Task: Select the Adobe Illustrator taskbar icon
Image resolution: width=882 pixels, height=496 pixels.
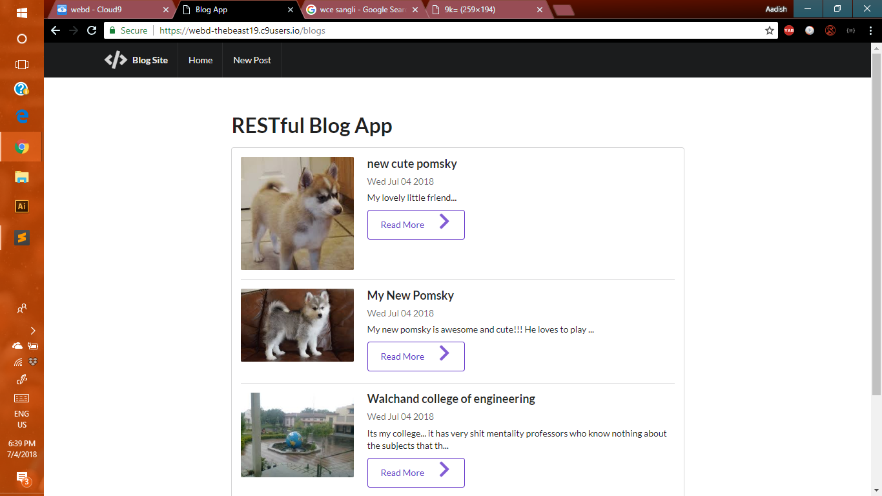Action: tap(21, 206)
